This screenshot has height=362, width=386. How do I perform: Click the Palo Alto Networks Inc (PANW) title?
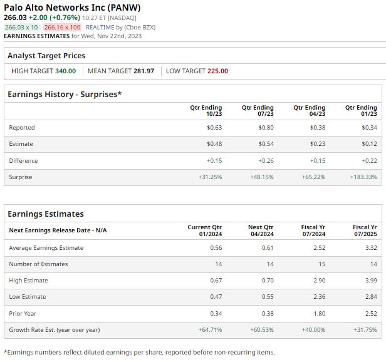[x=72, y=8]
